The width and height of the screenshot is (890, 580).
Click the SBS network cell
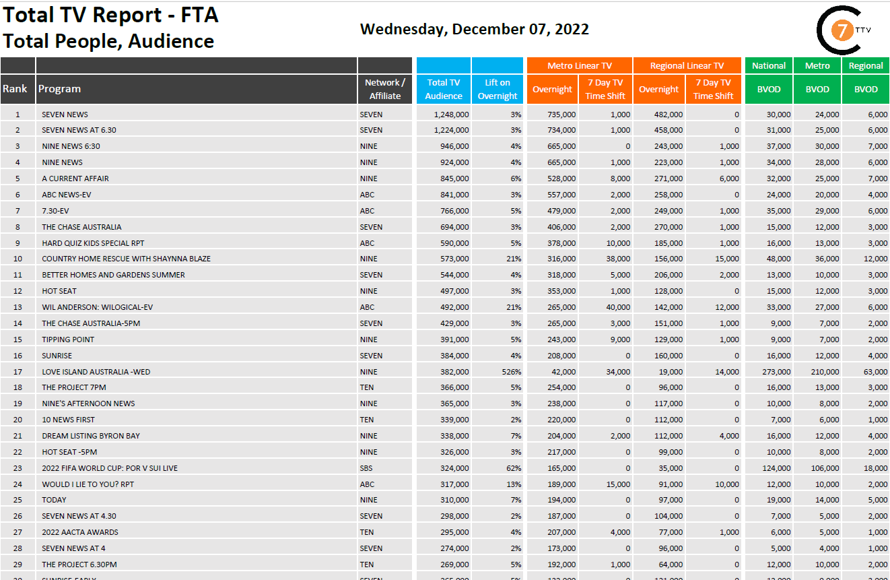point(366,468)
